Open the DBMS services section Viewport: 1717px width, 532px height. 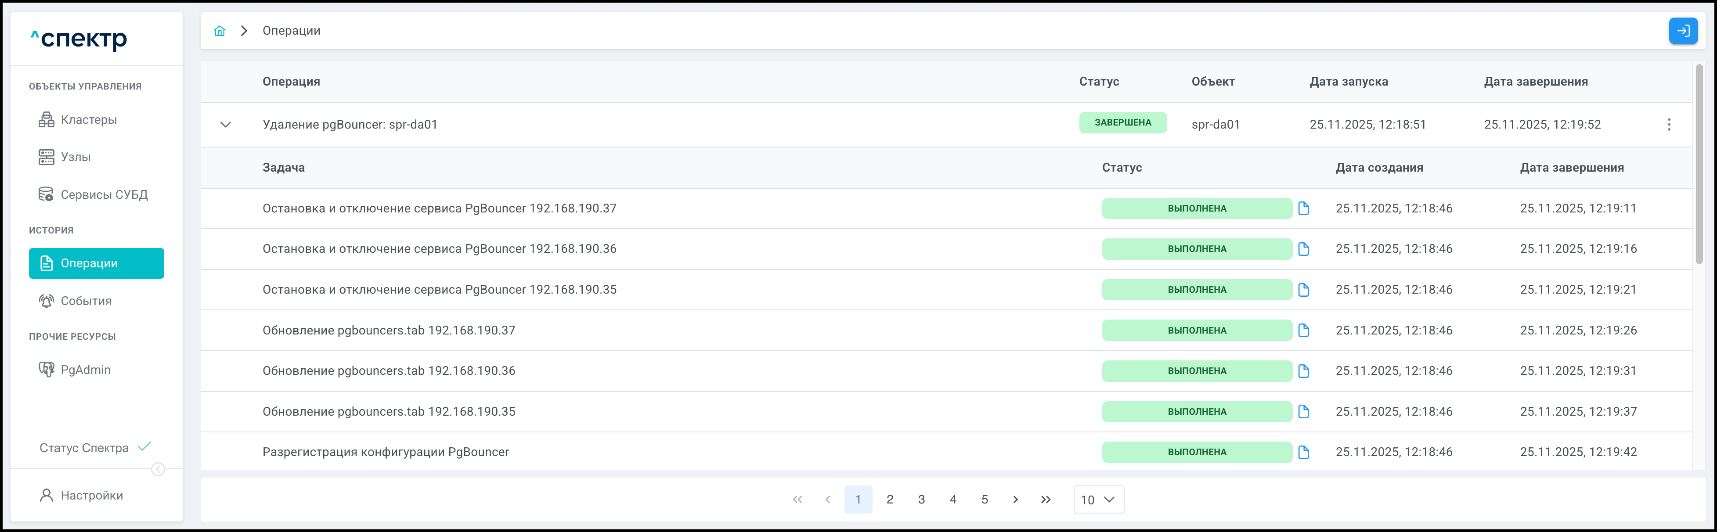tap(103, 194)
